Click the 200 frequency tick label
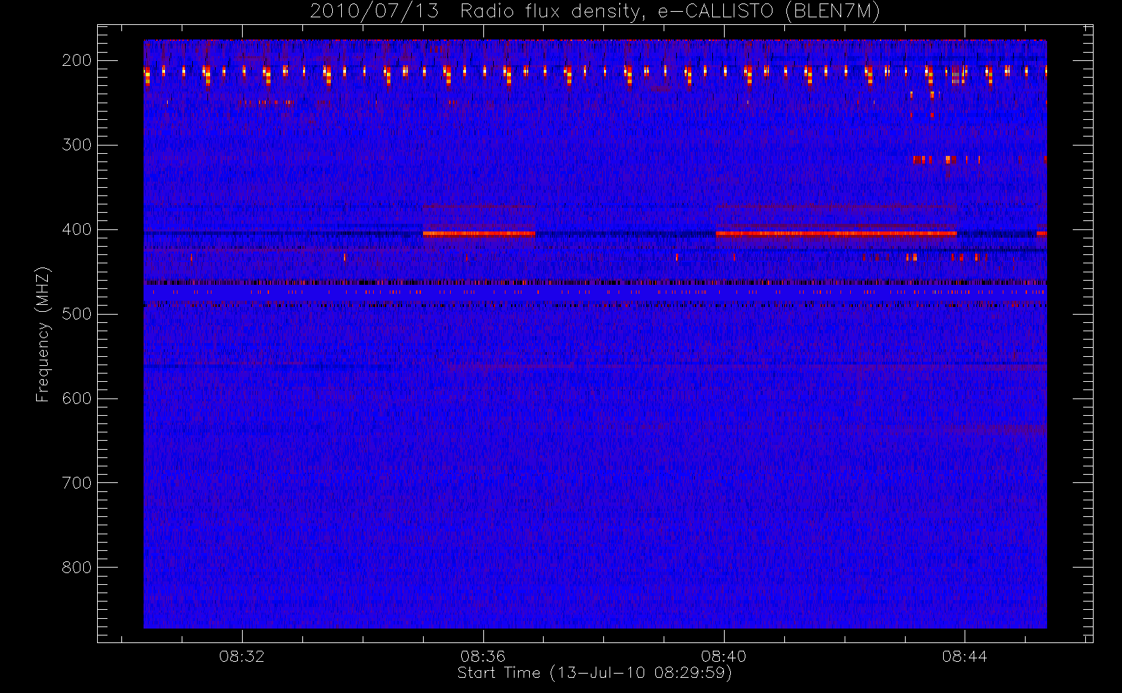 [x=77, y=60]
